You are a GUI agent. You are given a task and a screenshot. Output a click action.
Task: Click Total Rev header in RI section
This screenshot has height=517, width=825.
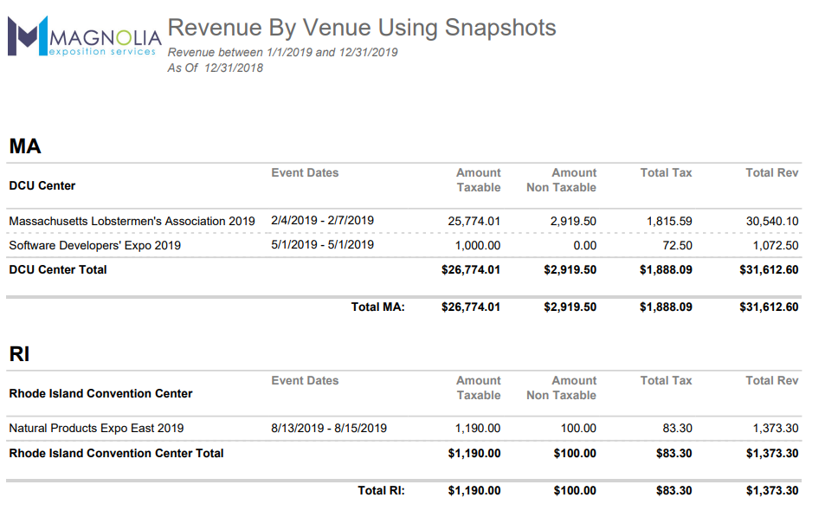pos(771,380)
